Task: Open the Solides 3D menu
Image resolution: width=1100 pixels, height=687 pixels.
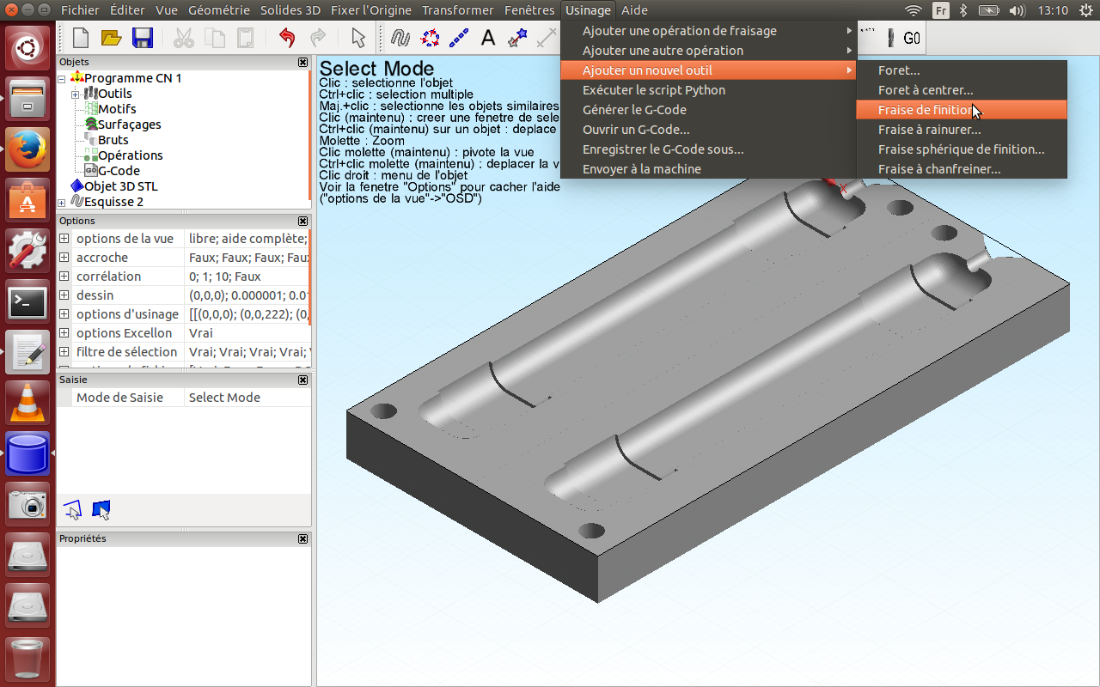Action: (290, 10)
